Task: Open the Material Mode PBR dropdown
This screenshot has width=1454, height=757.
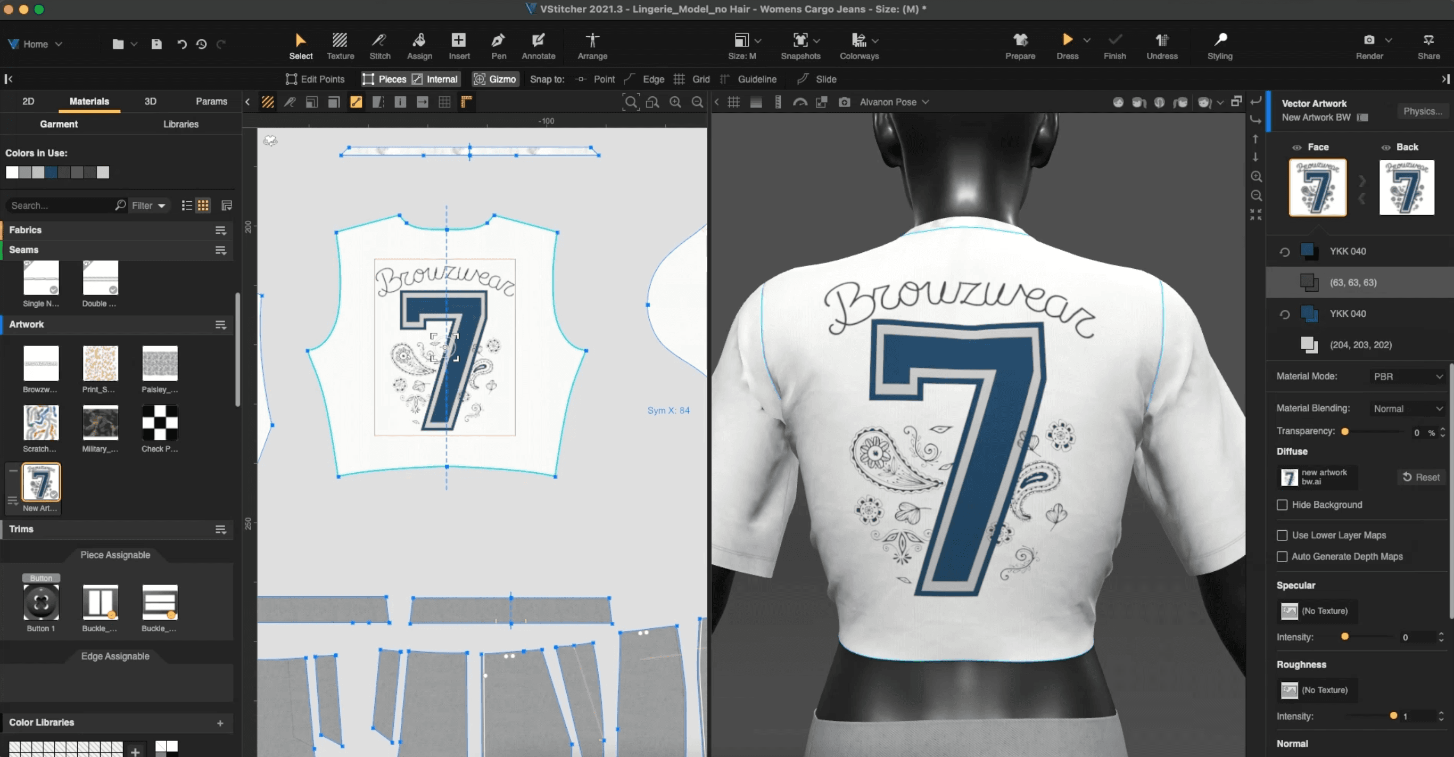Action: pyautogui.click(x=1407, y=376)
